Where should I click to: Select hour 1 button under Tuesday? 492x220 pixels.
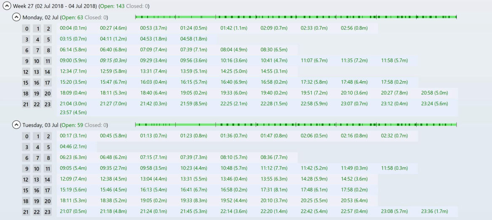pos(37,137)
